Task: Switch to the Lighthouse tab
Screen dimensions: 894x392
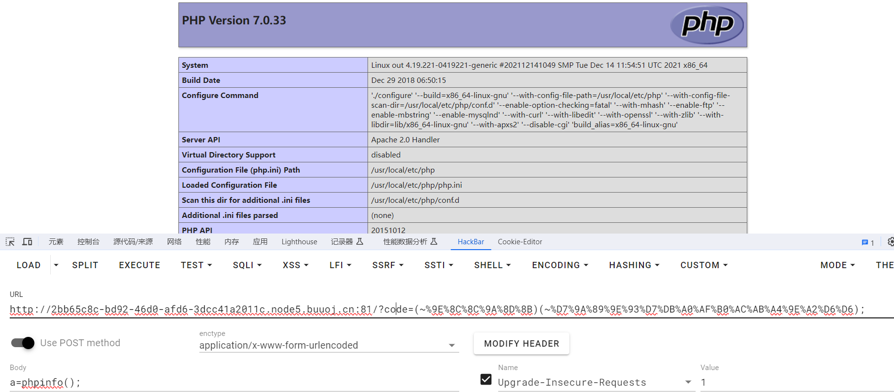Action: 299,242
